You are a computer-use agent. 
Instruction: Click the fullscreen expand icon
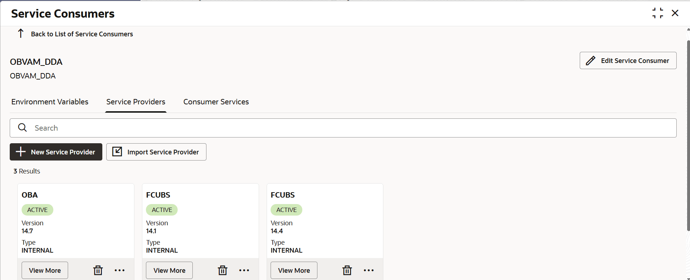(x=657, y=13)
